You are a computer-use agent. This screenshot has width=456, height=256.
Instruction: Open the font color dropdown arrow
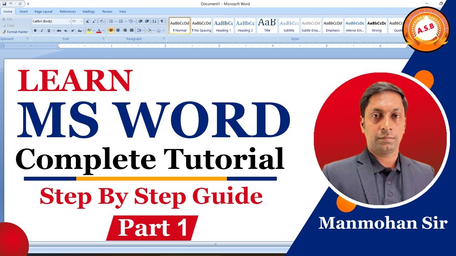point(103,31)
